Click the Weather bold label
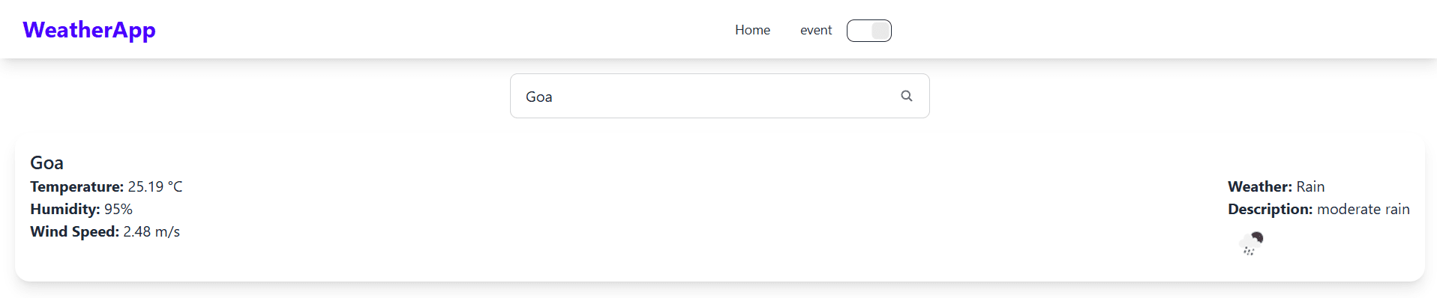This screenshot has height=298, width=1437. pos(1260,186)
